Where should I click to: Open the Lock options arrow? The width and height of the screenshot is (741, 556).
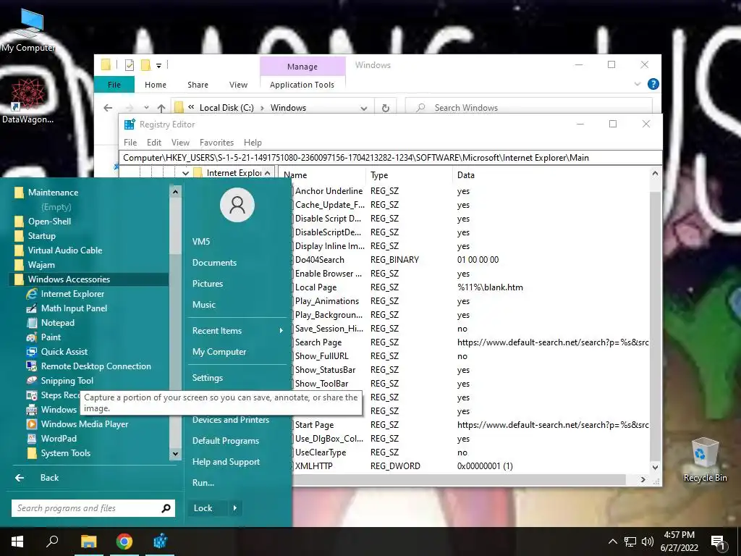tap(235, 508)
